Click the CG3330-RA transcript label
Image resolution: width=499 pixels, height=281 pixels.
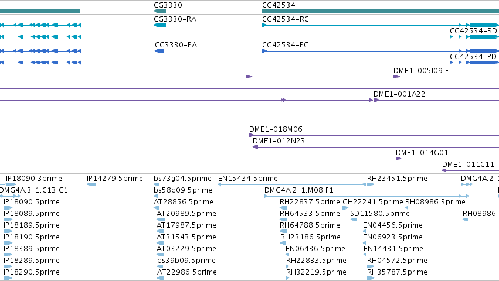point(175,19)
